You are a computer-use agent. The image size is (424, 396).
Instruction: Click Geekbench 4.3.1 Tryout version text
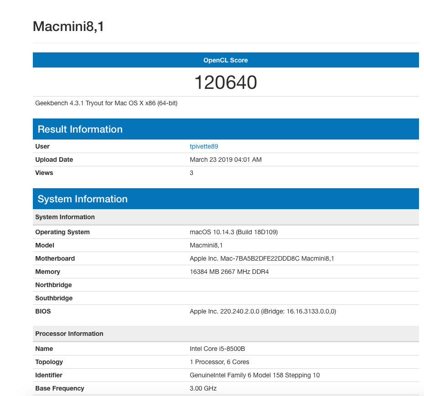[106, 103]
